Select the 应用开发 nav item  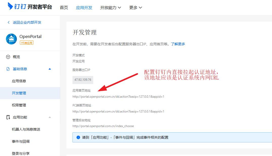pos(84,8)
